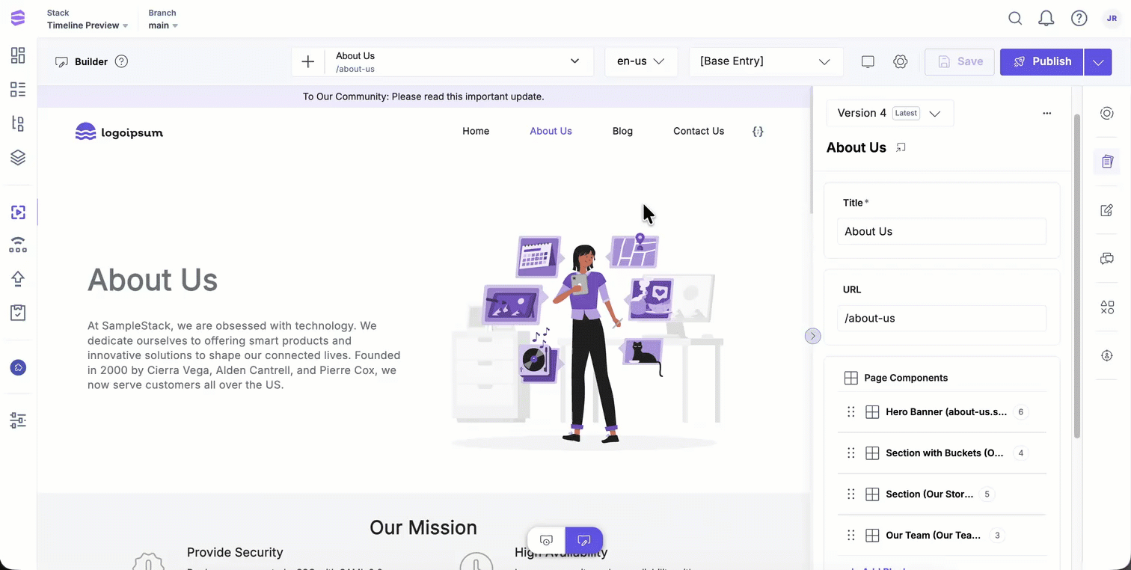Expand the Hero Banner component row
1131x570 pixels.
click(942, 411)
